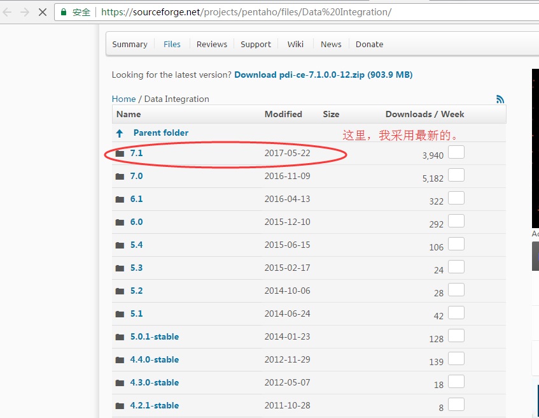Open the 5.4 folder link
The height and width of the screenshot is (418, 539).
click(136, 245)
